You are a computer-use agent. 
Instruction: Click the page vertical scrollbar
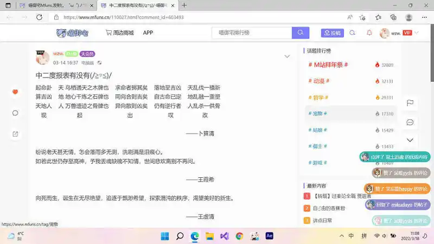tap(432, 53)
